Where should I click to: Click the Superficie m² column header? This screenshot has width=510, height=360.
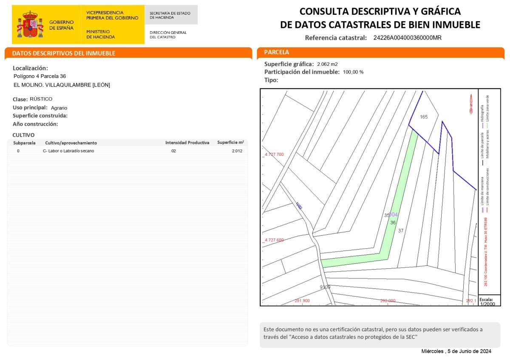pyautogui.click(x=230, y=143)
